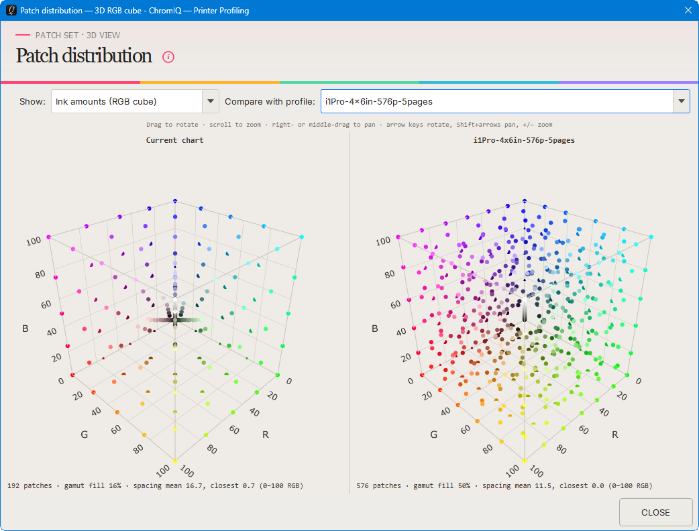The image size is (699, 531).
Task: Click the Patch distribution heading
Action: pos(84,56)
